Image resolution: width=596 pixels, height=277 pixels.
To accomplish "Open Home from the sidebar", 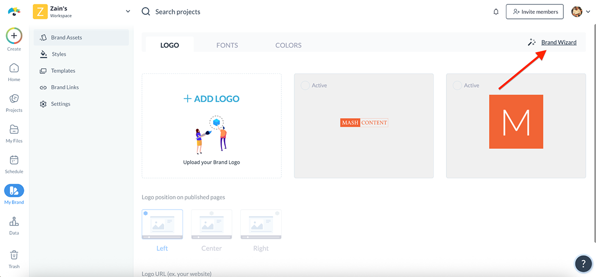I will click(x=14, y=68).
